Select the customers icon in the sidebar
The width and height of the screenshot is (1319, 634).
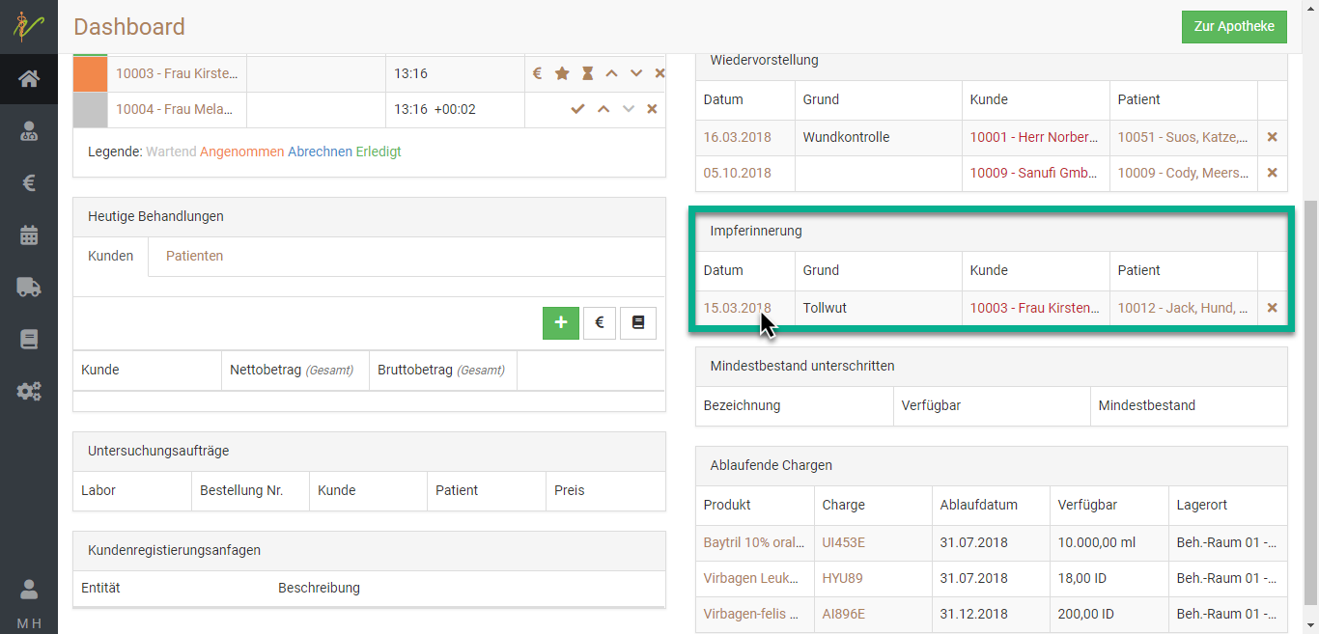(x=29, y=130)
